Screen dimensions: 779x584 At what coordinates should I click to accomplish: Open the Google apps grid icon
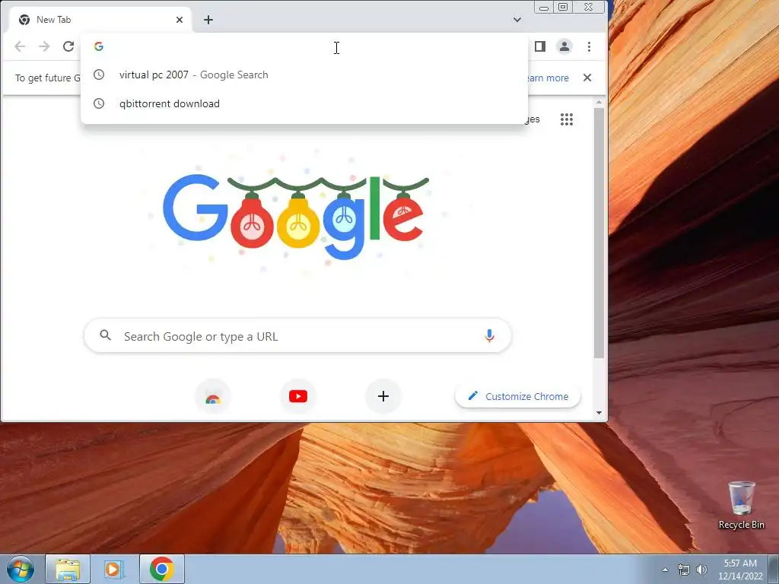click(x=567, y=119)
